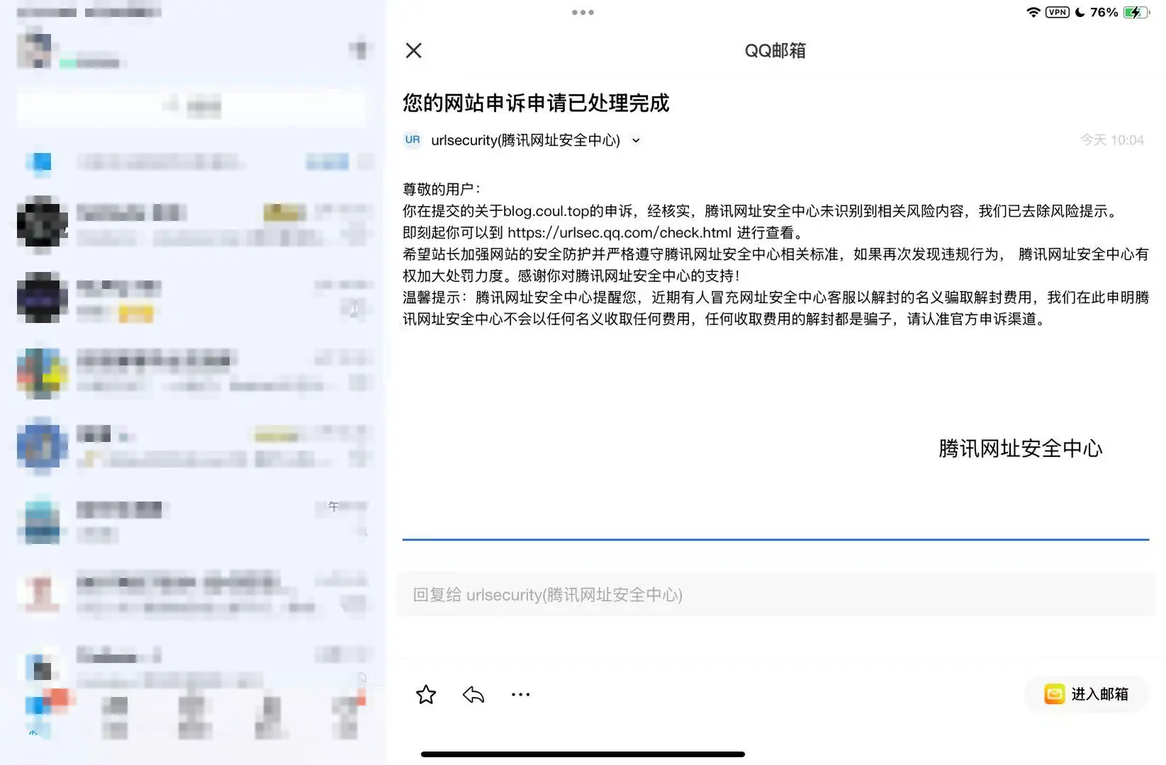Click the VPN status indicator
Viewport: 1166px width, 765px height.
1057,12
